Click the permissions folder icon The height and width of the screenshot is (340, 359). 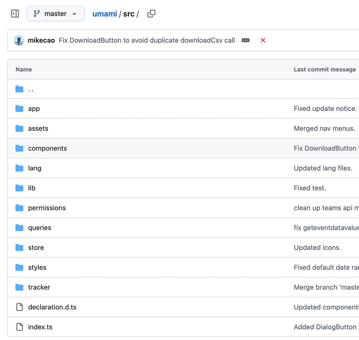(19, 208)
